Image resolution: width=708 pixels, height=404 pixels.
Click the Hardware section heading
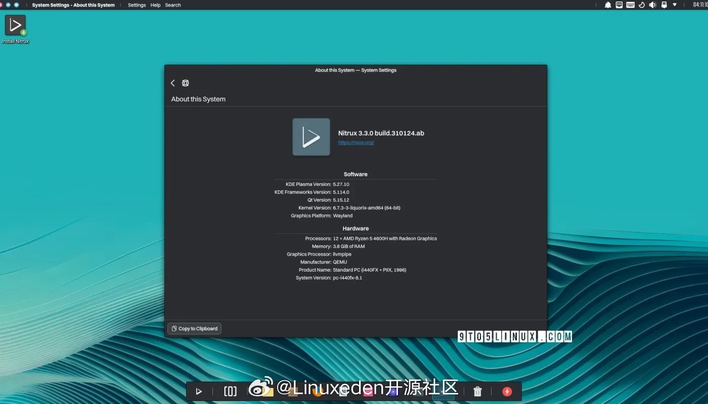tap(356, 228)
